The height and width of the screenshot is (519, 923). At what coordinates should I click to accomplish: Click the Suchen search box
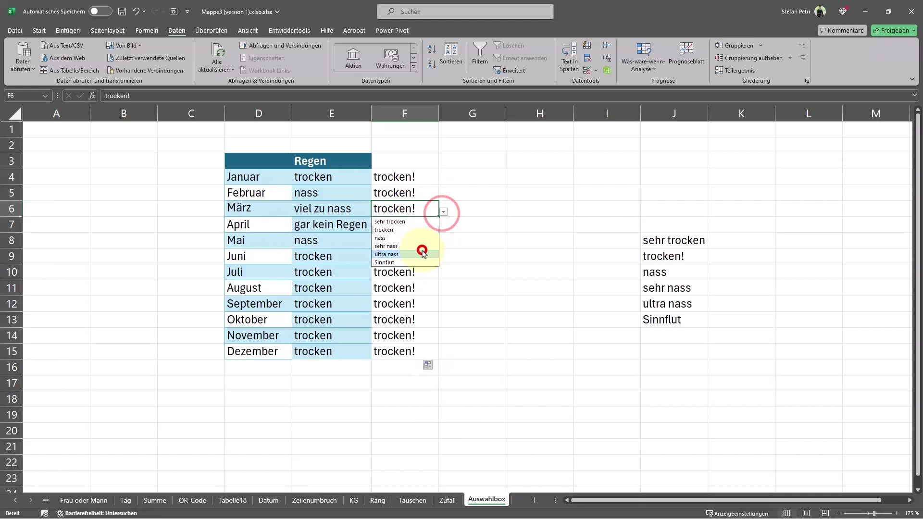465,12
